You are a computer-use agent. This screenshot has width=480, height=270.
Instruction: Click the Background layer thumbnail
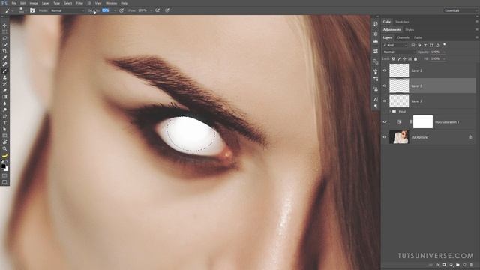point(399,137)
